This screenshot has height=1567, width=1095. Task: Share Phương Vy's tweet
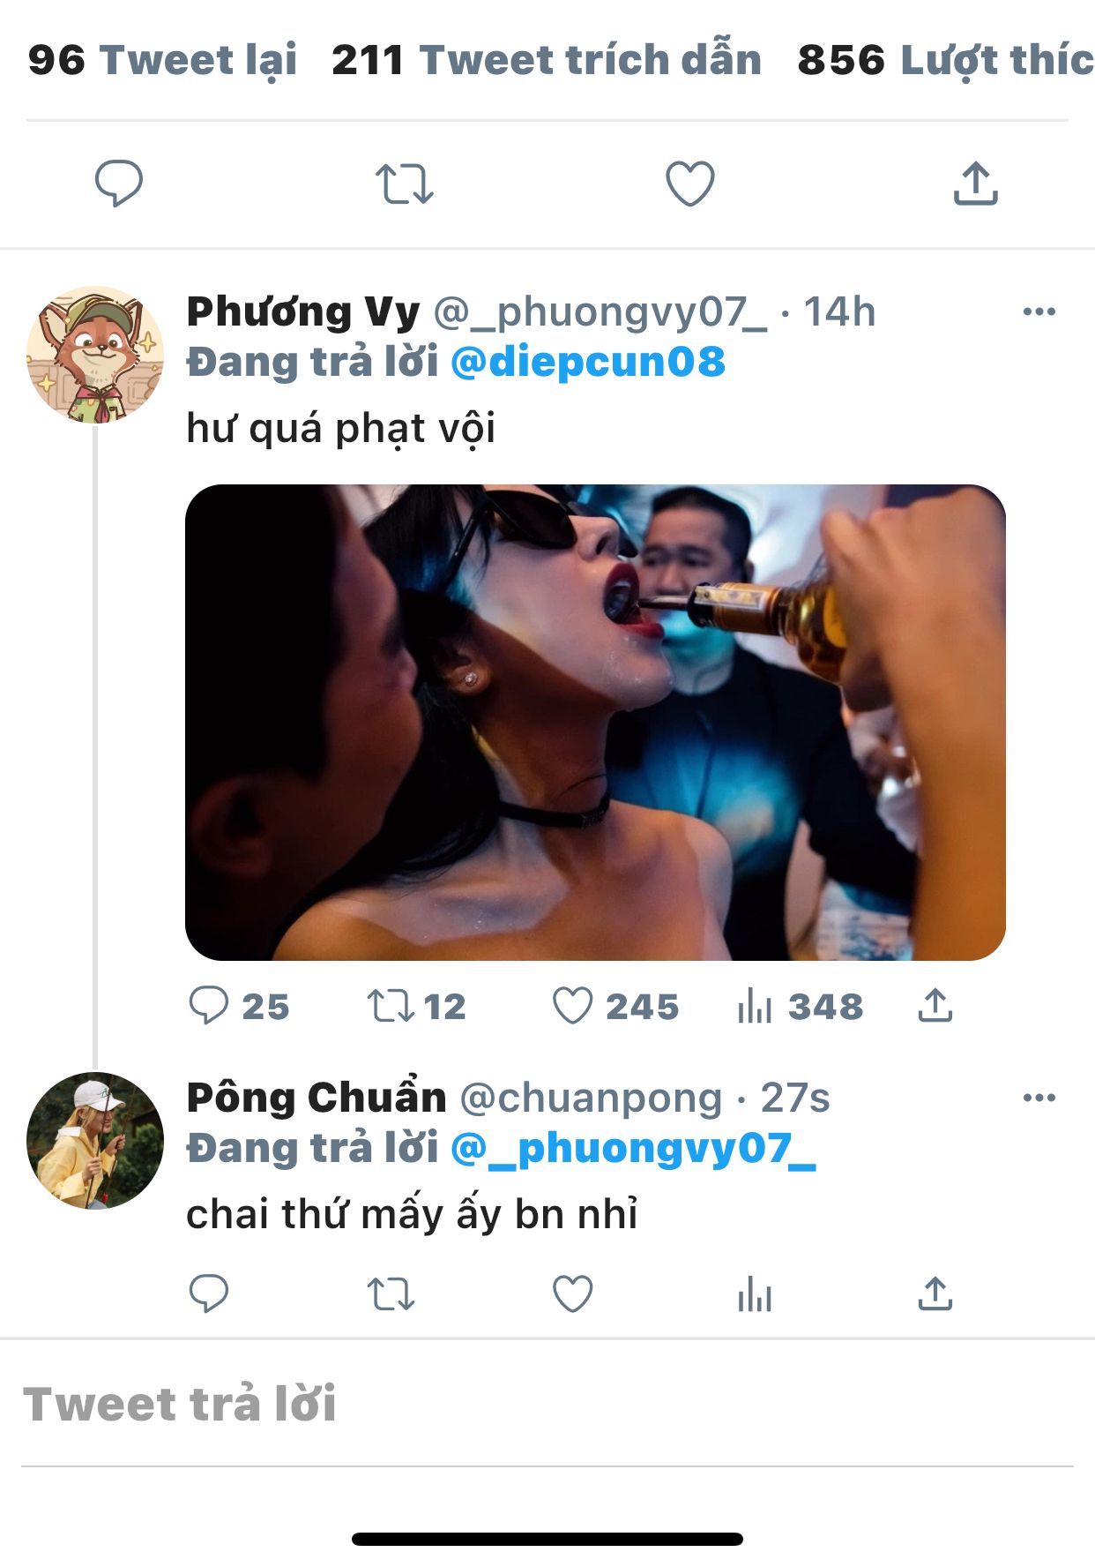[935, 1005]
